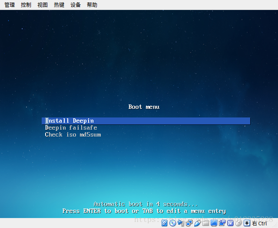The height and width of the screenshot is (228, 278).
Task: Open the 视图 menu
Action: [x=43, y=5]
